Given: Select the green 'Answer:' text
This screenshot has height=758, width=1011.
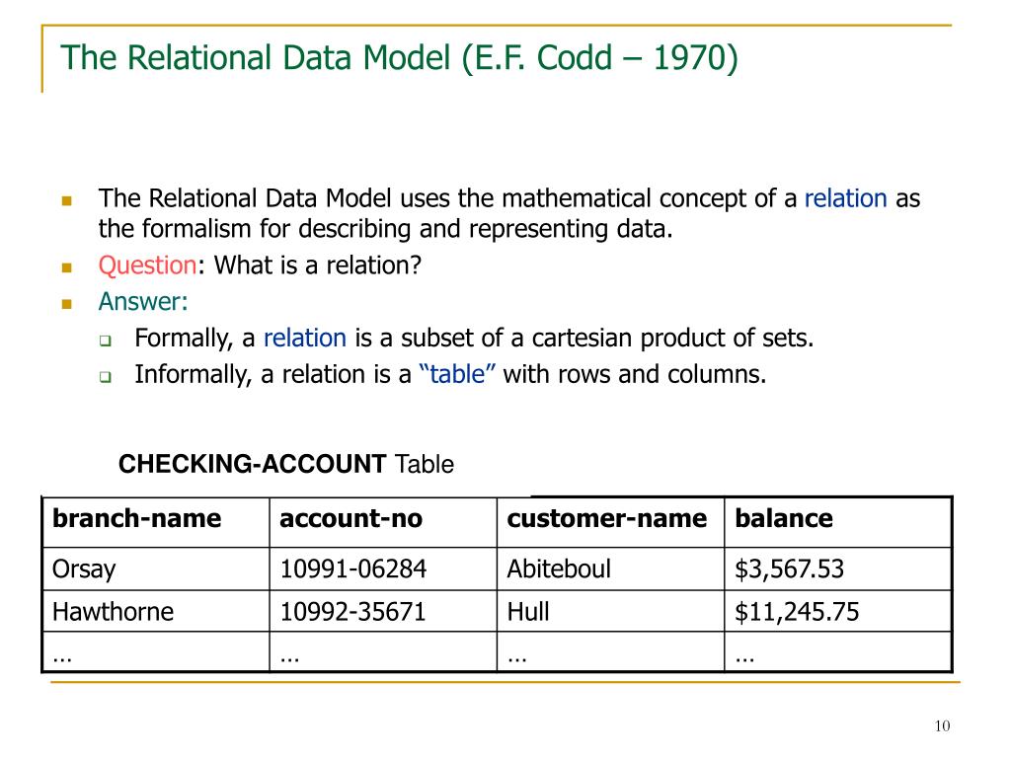Looking at the screenshot, I should point(143,302).
